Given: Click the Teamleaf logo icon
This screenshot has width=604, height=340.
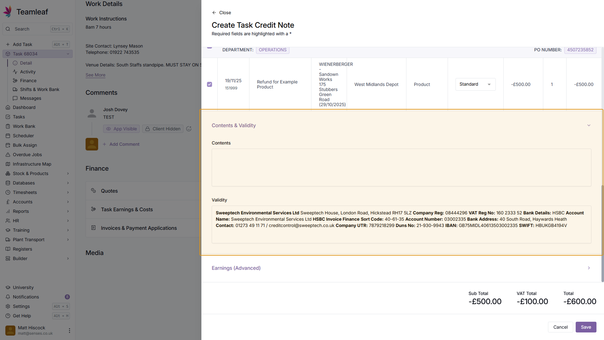Looking at the screenshot, I should (x=8, y=12).
